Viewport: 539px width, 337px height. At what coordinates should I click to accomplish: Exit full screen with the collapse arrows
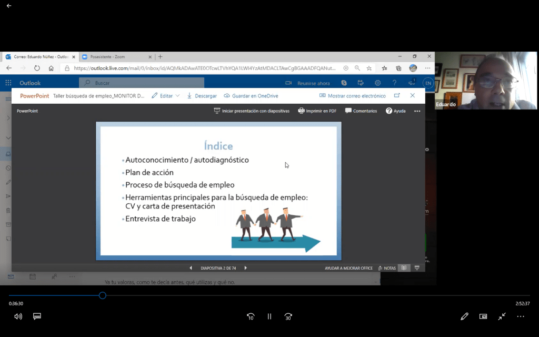coord(502,316)
